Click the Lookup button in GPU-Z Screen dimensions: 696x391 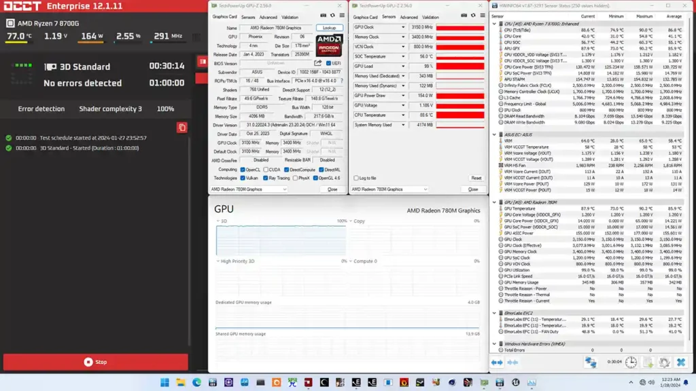click(328, 27)
